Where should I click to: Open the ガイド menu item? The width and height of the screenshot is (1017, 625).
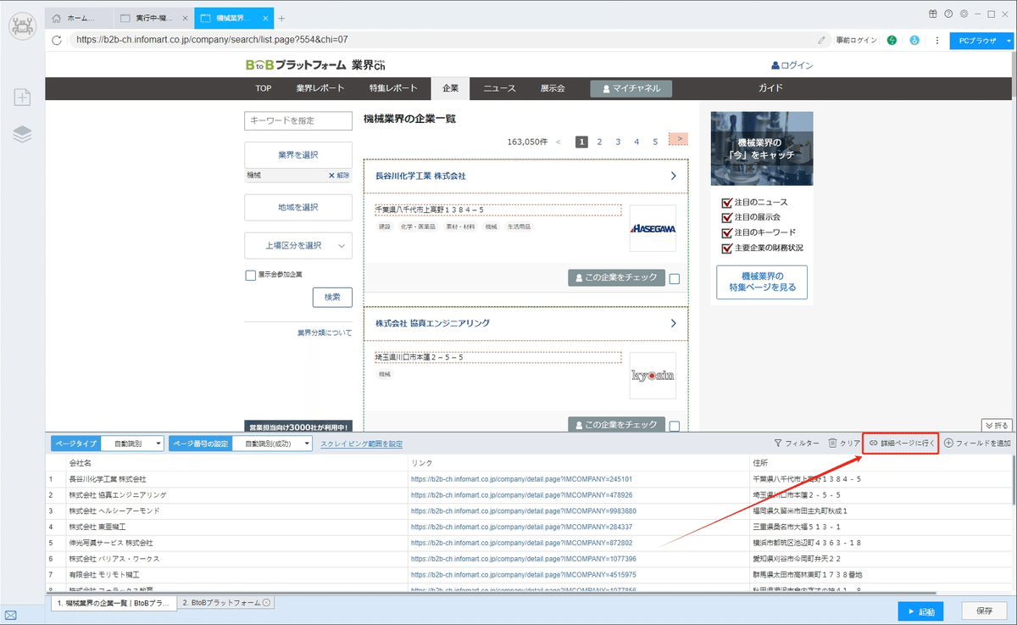(x=770, y=88)
